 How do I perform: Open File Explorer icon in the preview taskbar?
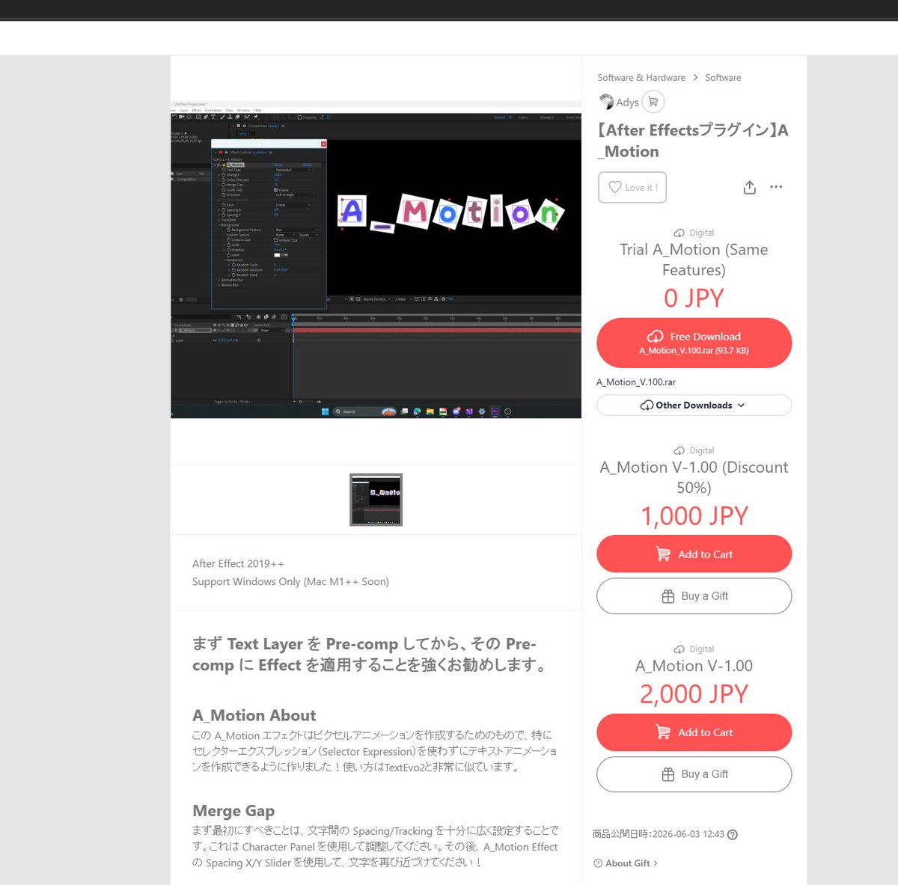pyautogui.click(x=430, y=411)
